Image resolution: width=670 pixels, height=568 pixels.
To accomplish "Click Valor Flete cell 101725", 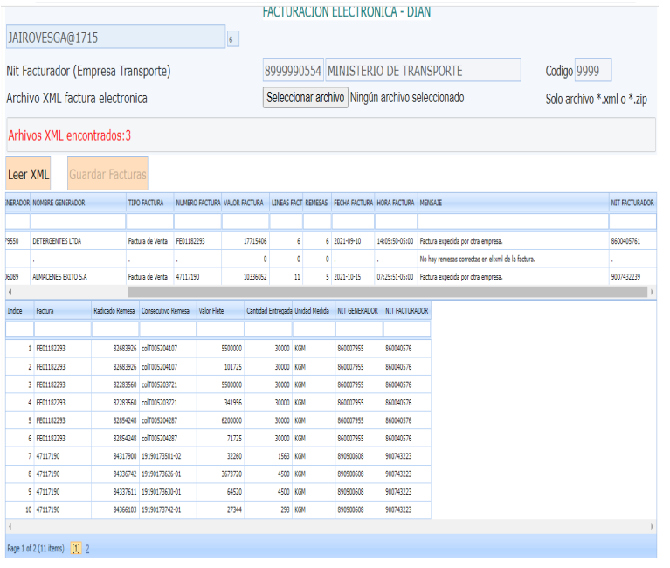I will click(220, 367).
